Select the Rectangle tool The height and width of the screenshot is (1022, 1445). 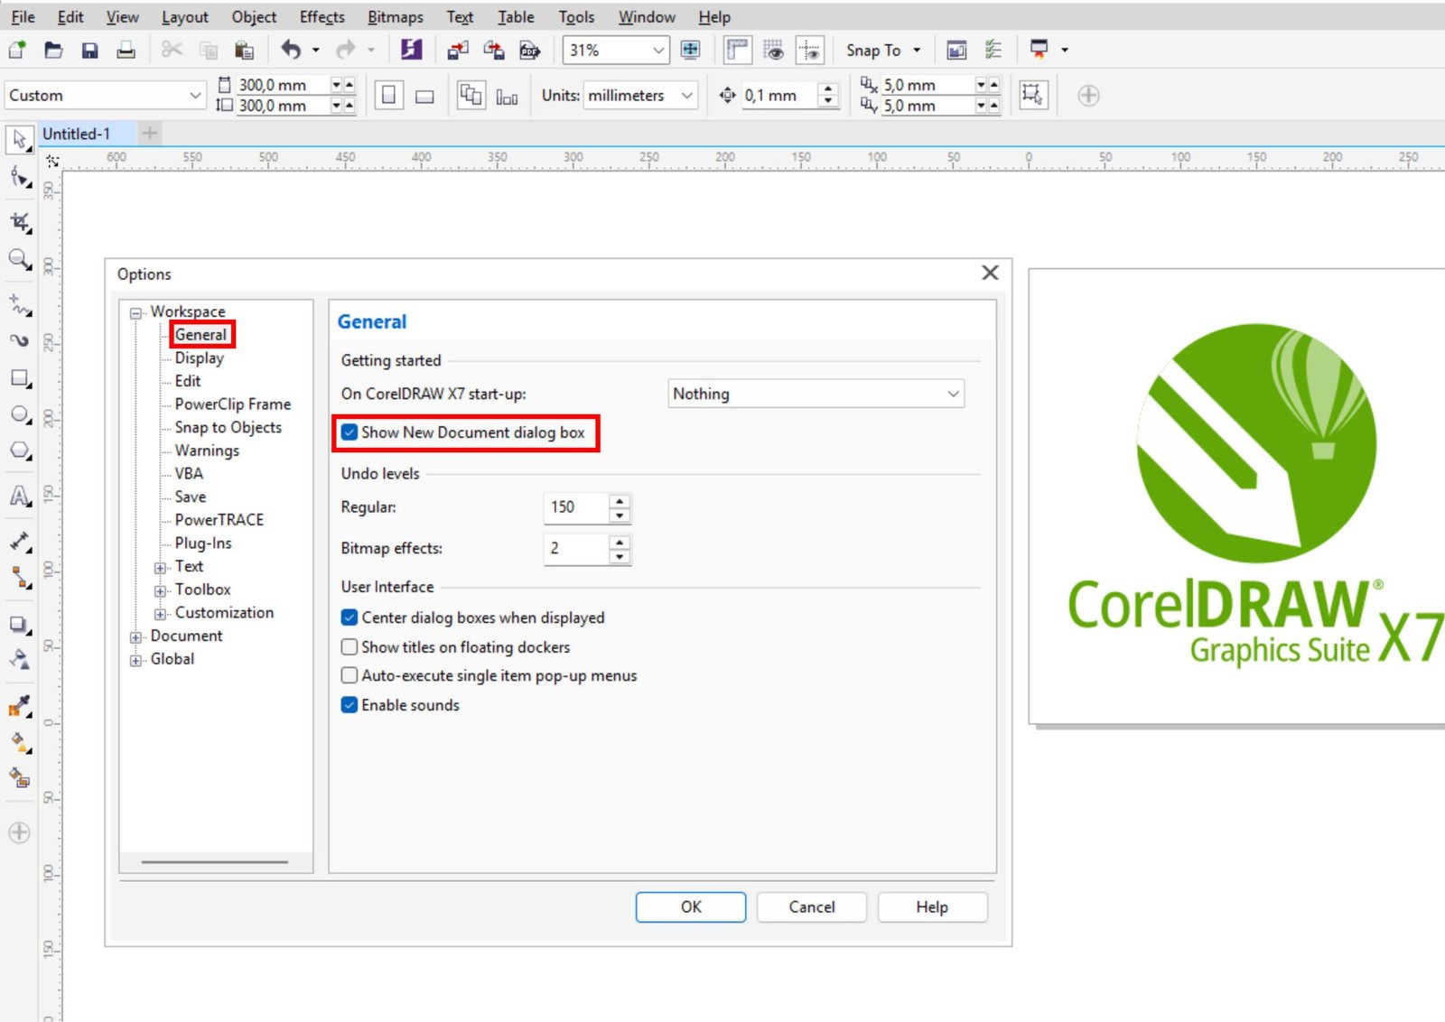point(18,377)
